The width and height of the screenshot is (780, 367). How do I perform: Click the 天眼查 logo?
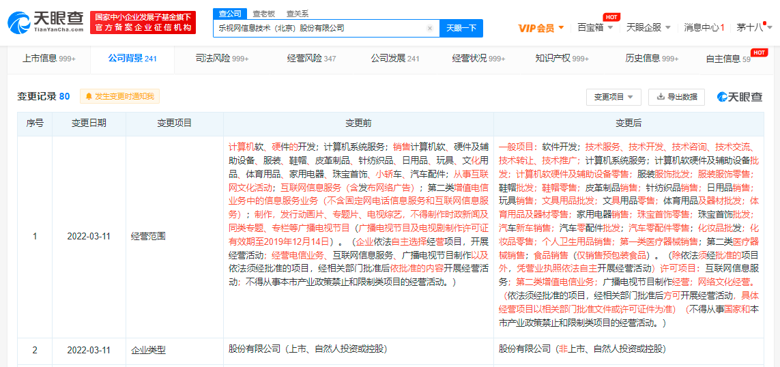(45, 23)
